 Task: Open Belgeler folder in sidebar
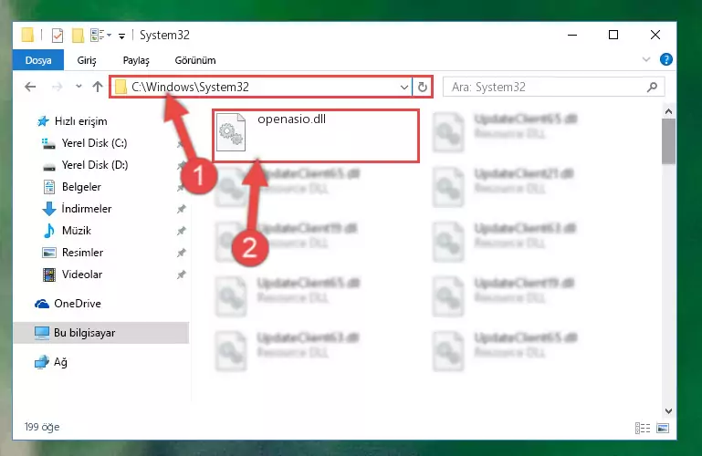tap(81, 187)
